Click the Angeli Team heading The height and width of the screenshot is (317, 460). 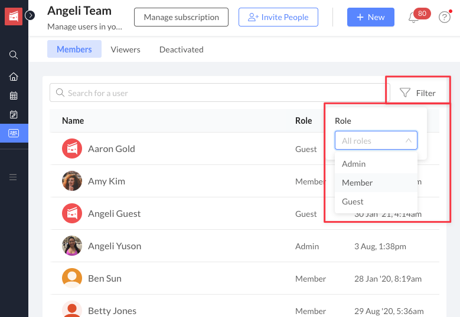tap(80, 11)
